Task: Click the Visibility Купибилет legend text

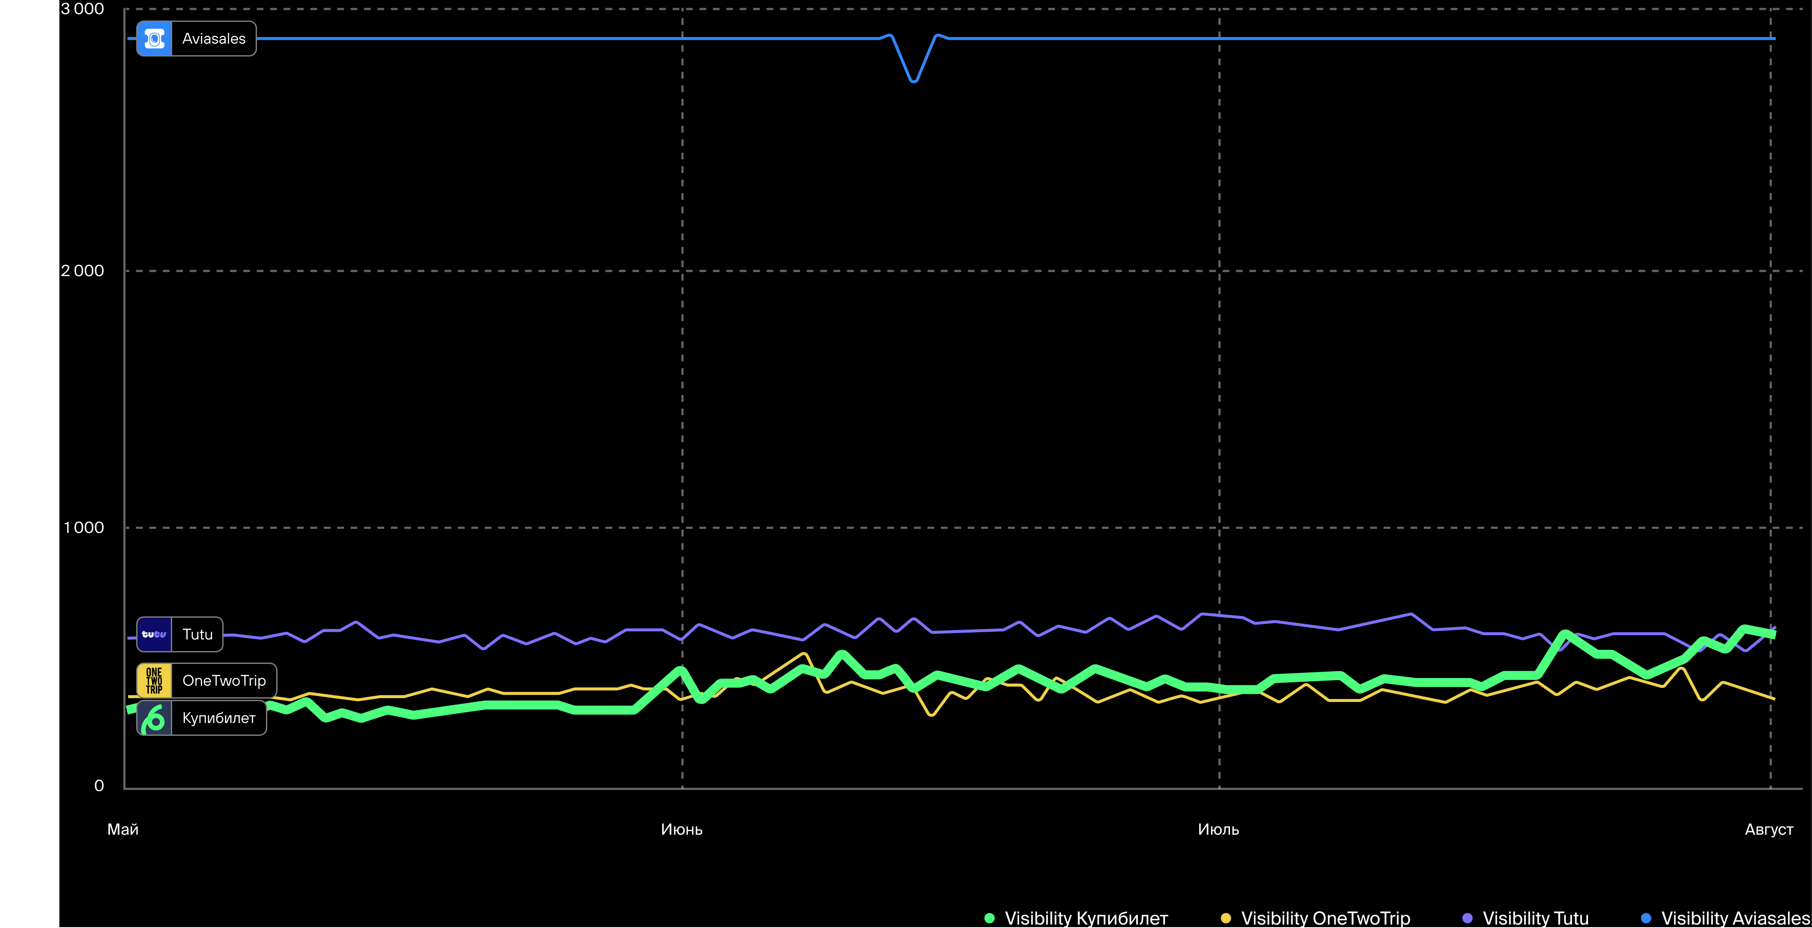Action: 1086,918
